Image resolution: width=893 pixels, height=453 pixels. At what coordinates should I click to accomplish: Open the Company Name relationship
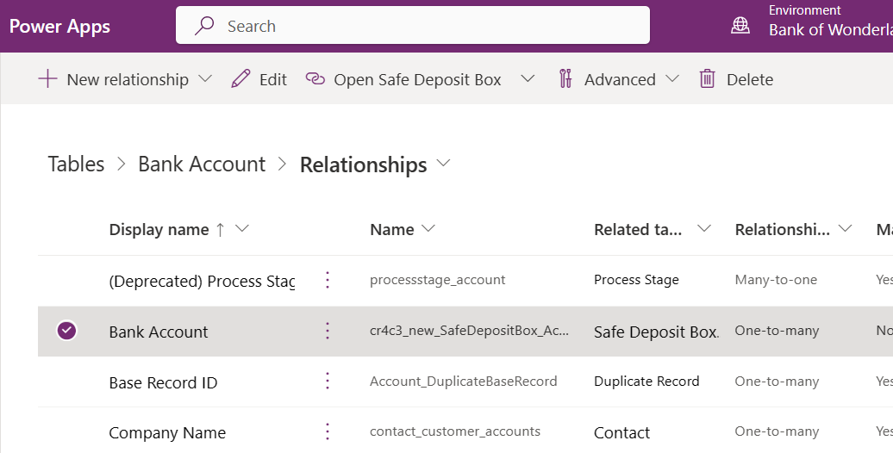(x=167, y=433)
